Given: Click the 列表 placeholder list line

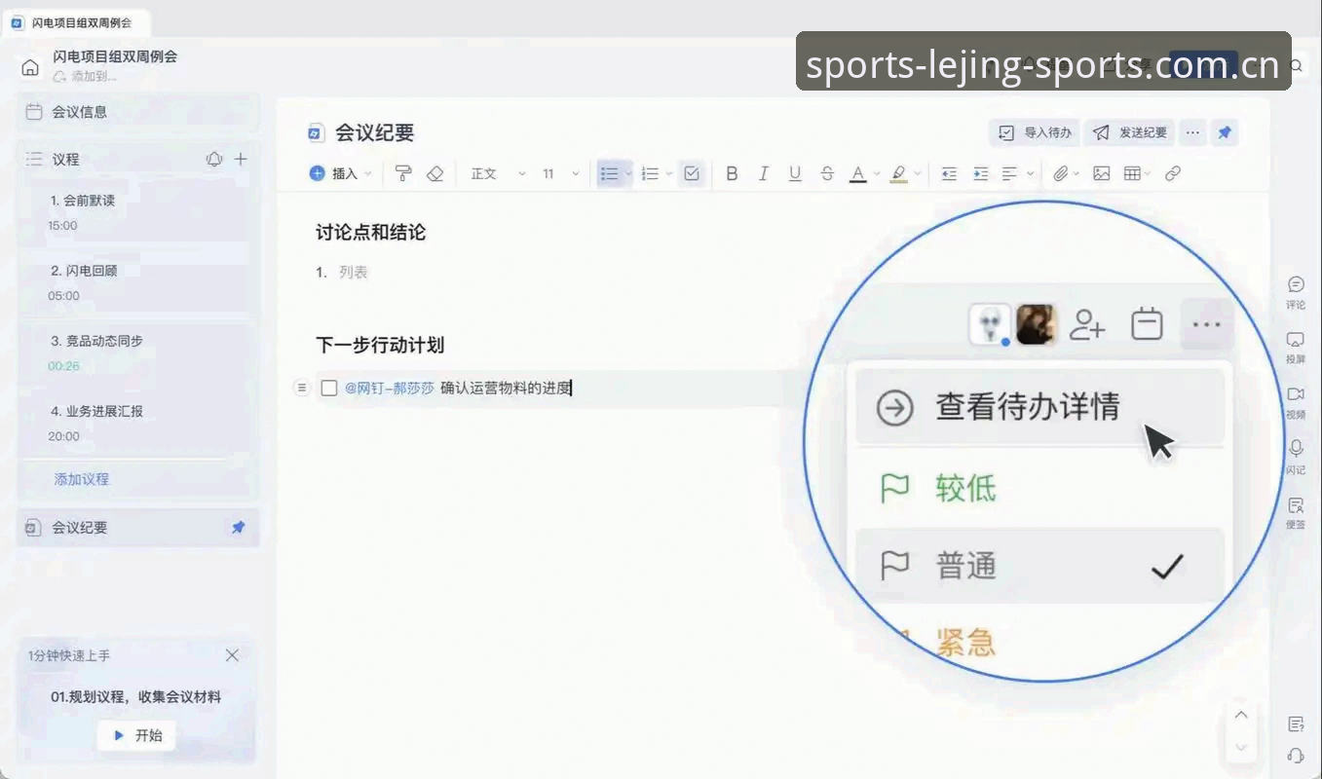Looking at the screenshot, I should coord(354,273).
